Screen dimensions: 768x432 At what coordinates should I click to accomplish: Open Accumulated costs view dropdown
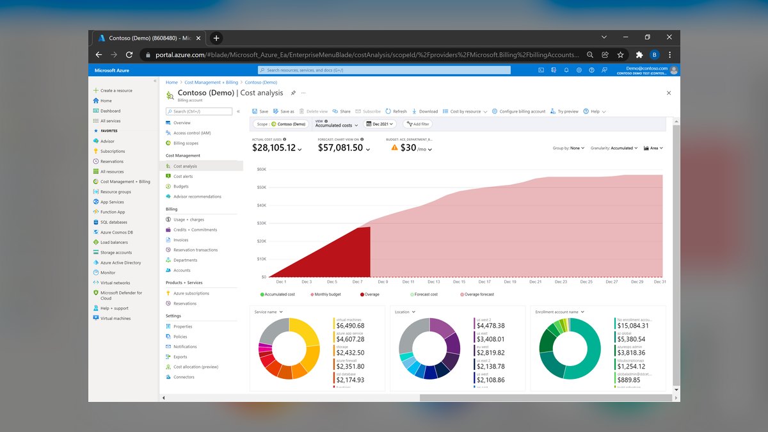(336, 124)
